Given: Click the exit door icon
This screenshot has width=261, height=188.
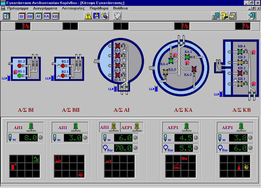Looking at the screenshot, I should pyautogui.click(x=252, y=16).
